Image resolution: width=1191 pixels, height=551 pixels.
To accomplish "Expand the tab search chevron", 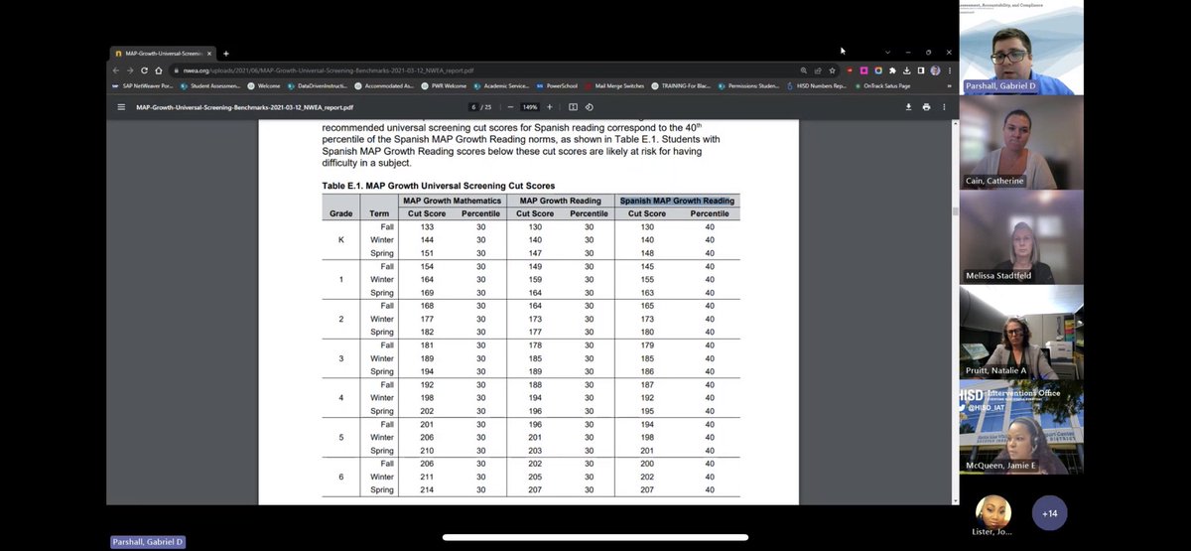I will 887,53.
